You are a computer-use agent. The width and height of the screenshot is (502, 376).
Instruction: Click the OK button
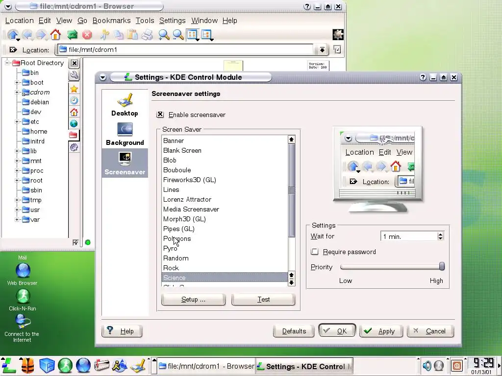click(x=337, y=331)
